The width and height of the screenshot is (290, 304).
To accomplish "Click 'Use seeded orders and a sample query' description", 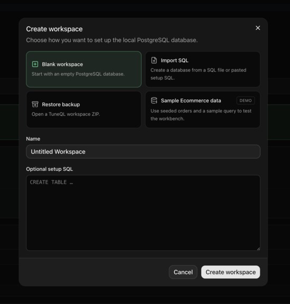I will coord(201,115).
